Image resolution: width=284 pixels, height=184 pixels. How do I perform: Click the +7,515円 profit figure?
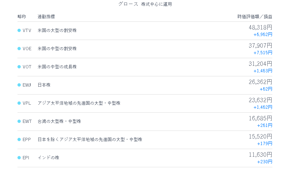point(263,53)
